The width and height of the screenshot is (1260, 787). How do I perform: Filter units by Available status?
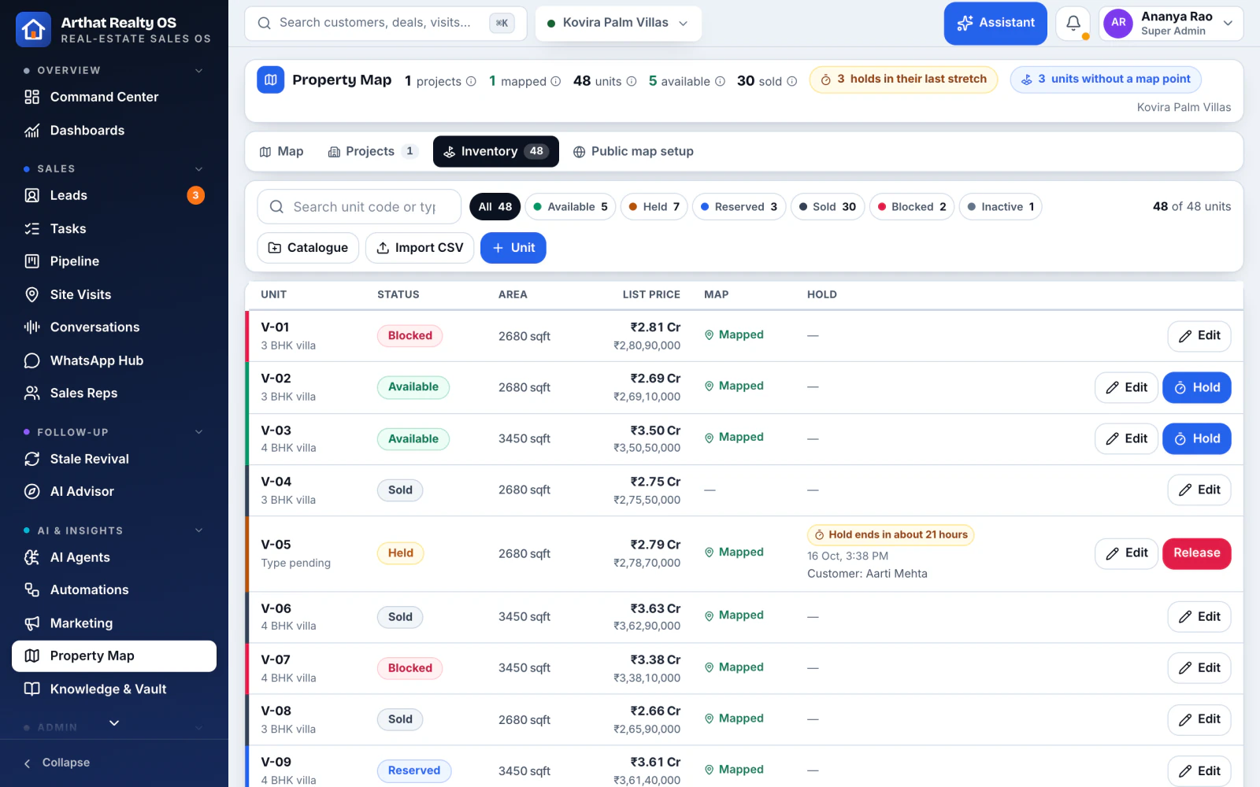click(x=570, y=207)
